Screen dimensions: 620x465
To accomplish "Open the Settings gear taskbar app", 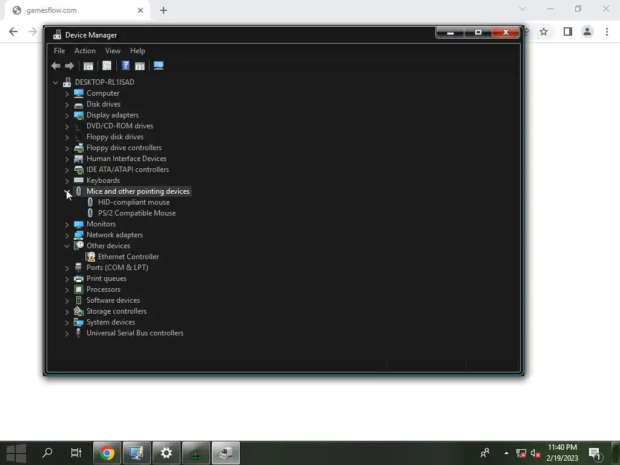I will click(x=167, y=453).
